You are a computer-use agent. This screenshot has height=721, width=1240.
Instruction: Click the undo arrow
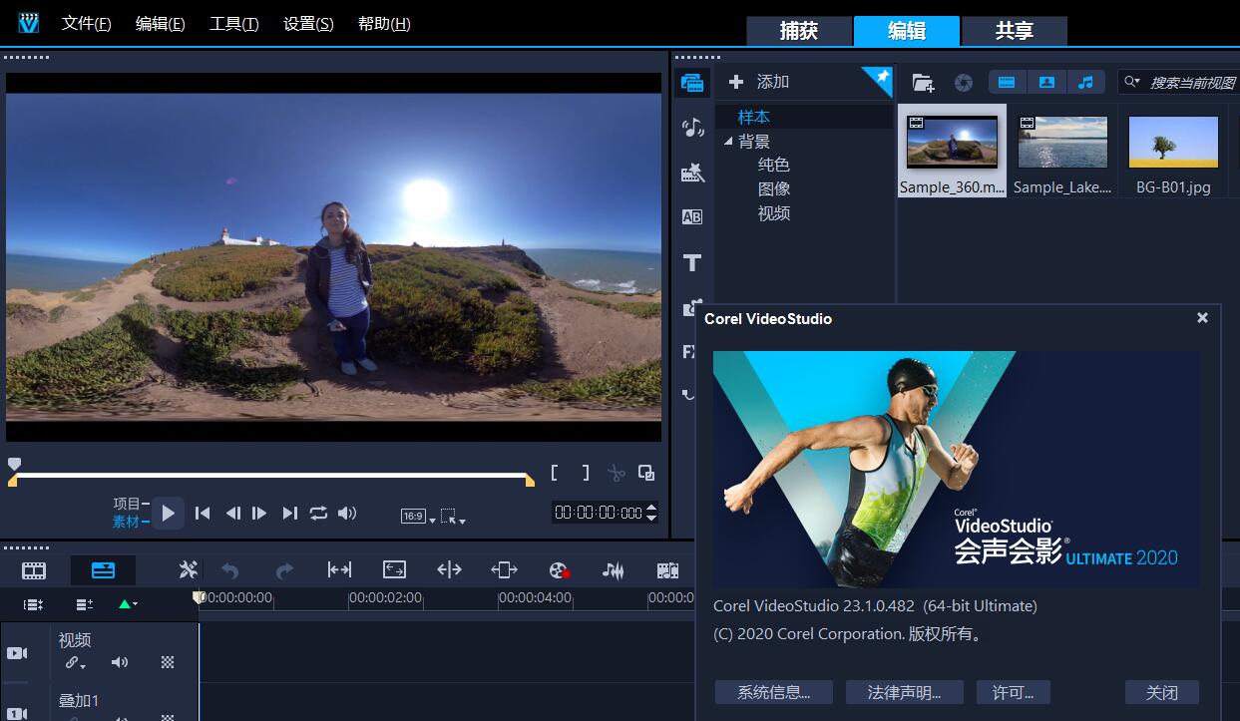pyautogui.click(x=230, y=570)
